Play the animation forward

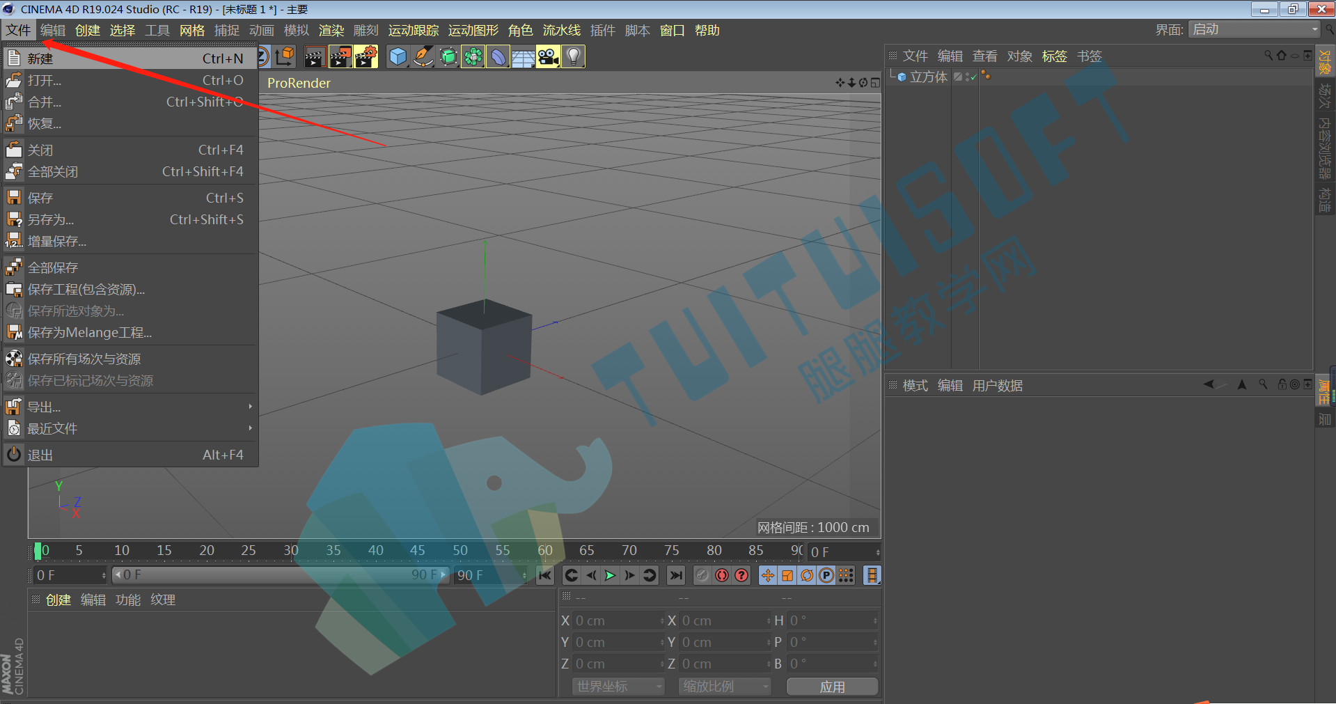pos(610,575)
